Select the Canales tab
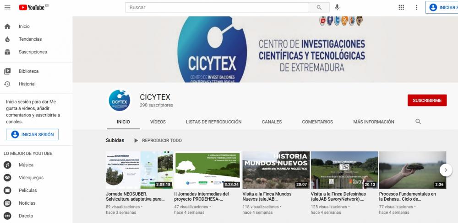Viewport: 458px width, 223px height. [x=272, y=122]
